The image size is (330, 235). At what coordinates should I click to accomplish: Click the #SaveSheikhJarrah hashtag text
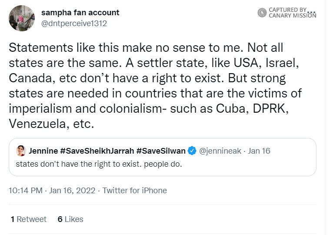[x=97, y=151]
